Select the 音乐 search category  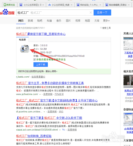pyautogui.click(x=59, y=20)
